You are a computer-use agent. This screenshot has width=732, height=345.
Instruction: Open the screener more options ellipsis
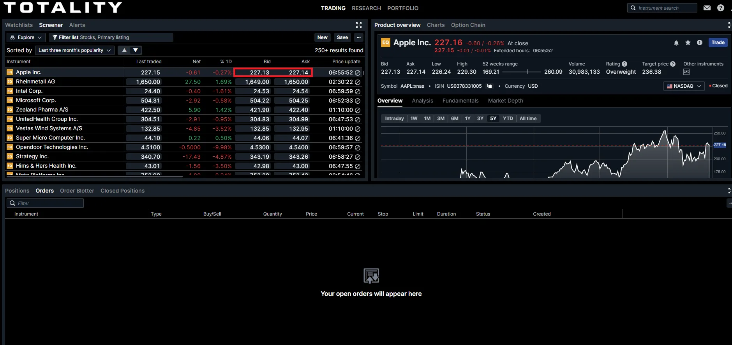pyautogui.click(x=359, y=37)
